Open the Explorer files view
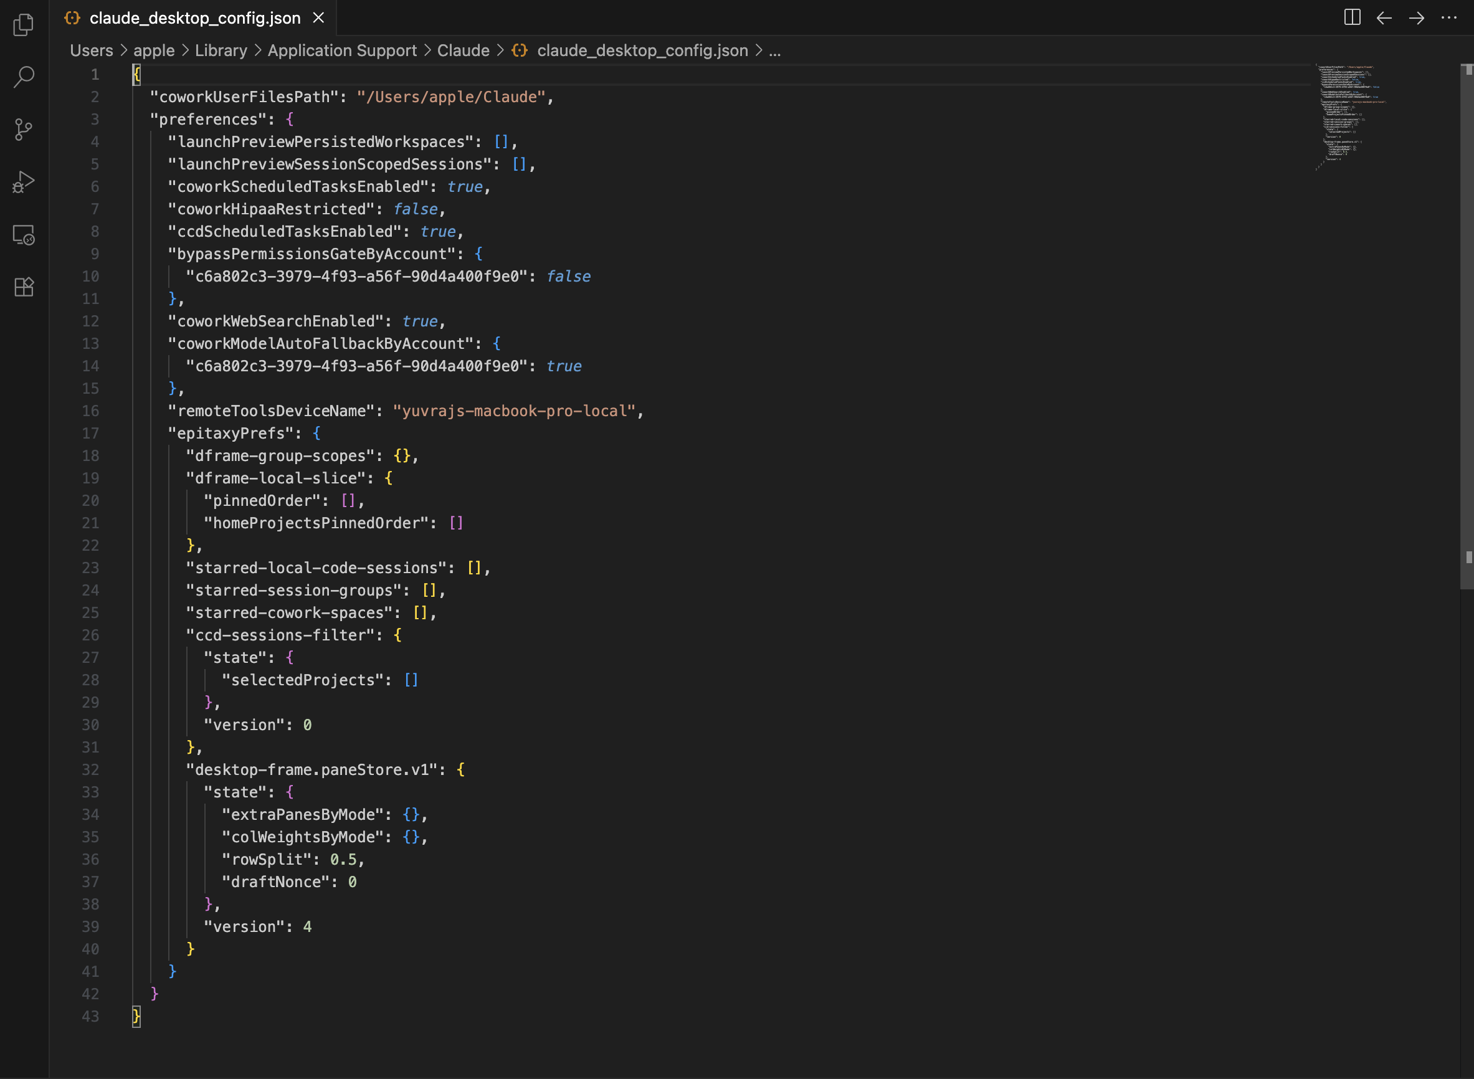 [24, 25]
